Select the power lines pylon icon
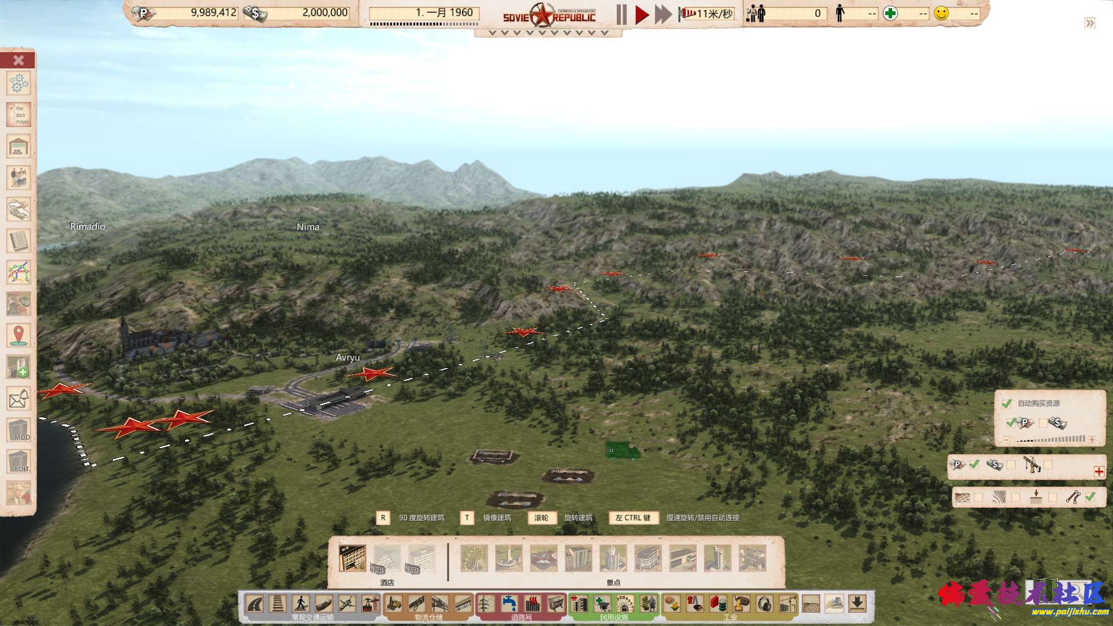1113x626 pixels. pyautogui.click(x=486, y=604)
